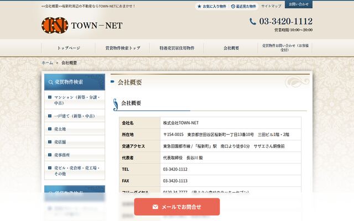354x221 pixels.
Task: Open 売買物件お問い合わせ in navigation bar
Action: [285, 48]
